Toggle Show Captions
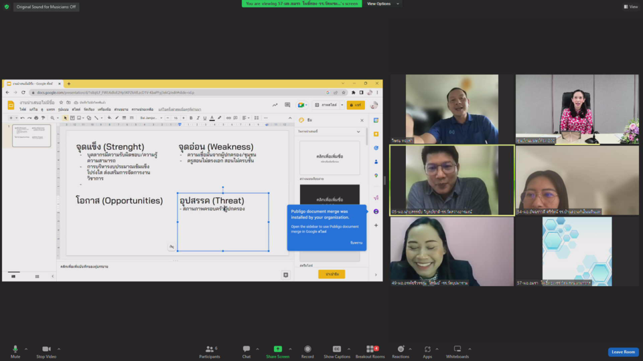 (x=337, y=352)
